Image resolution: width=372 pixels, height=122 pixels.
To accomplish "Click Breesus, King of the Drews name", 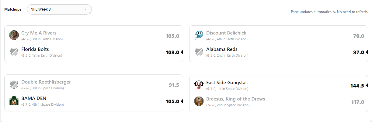I will pyautogui.click(x=235, y=99).
